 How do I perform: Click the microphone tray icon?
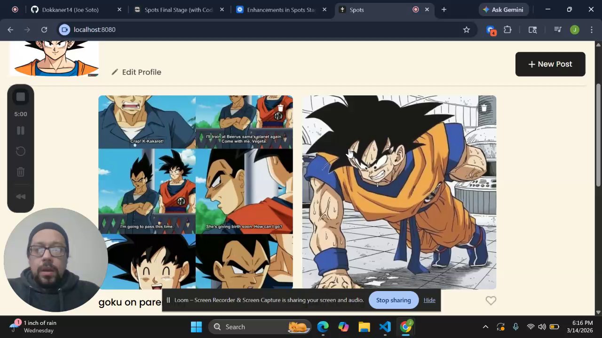[515, 327]
